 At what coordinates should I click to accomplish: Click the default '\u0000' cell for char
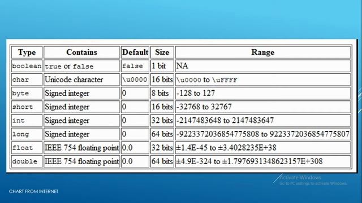pyautogui.click(x=135, y=80)
